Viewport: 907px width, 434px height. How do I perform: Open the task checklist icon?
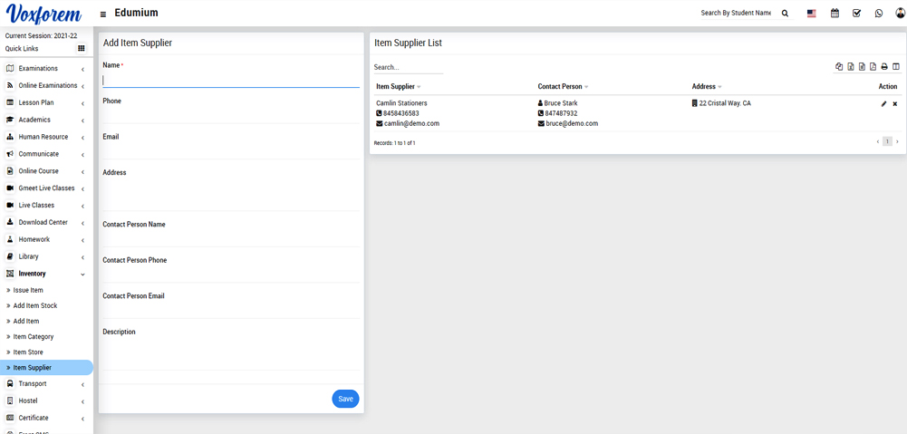(856, 14)
